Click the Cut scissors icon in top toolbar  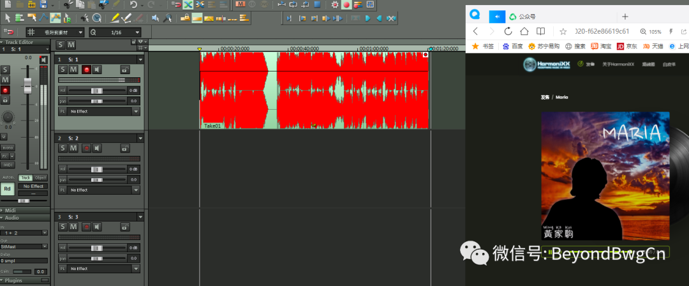(x=68, y=5)
